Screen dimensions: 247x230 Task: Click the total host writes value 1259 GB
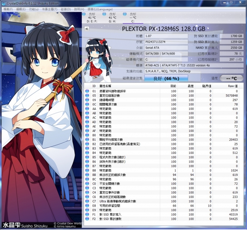coord(232,42)
